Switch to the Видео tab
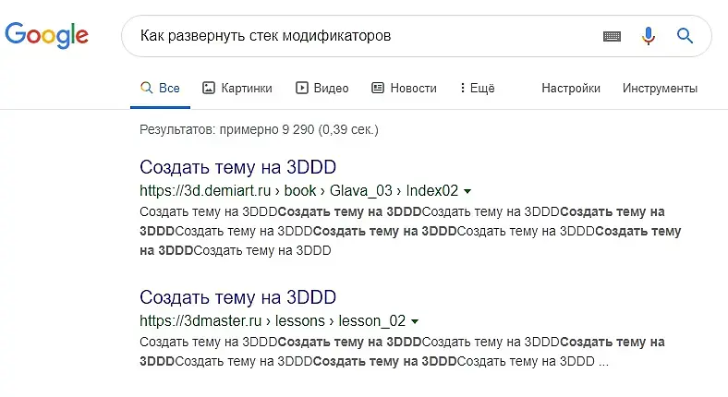Screen dimensions: 728x397 tap(322, 88)
